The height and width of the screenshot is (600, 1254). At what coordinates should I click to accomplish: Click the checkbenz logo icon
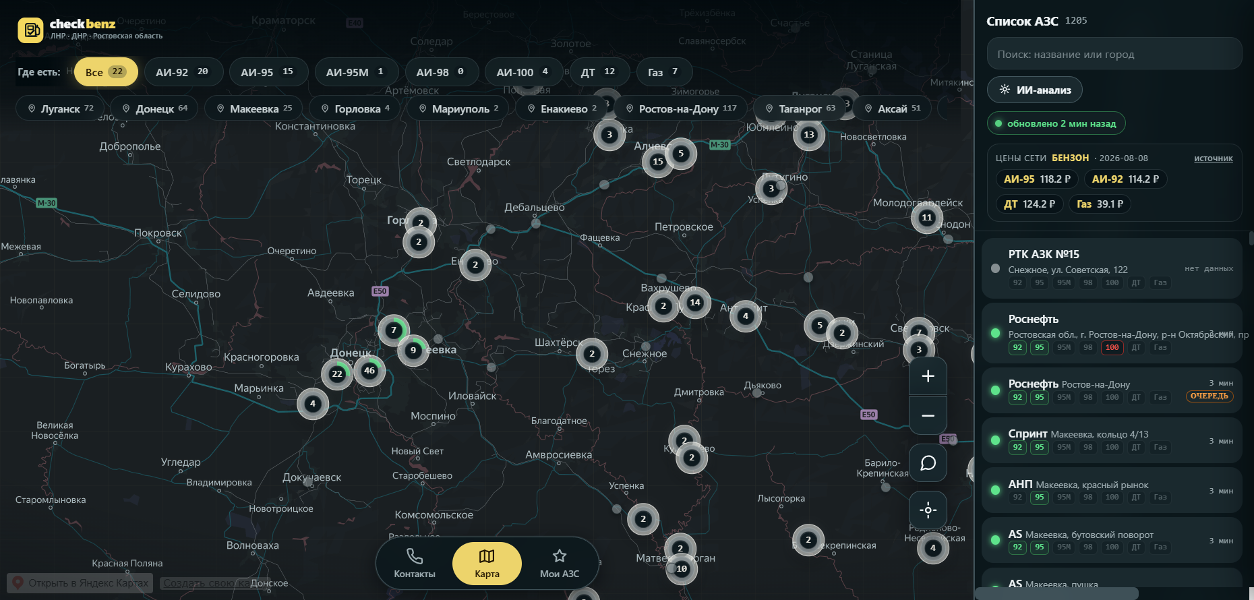pos(30,30)
